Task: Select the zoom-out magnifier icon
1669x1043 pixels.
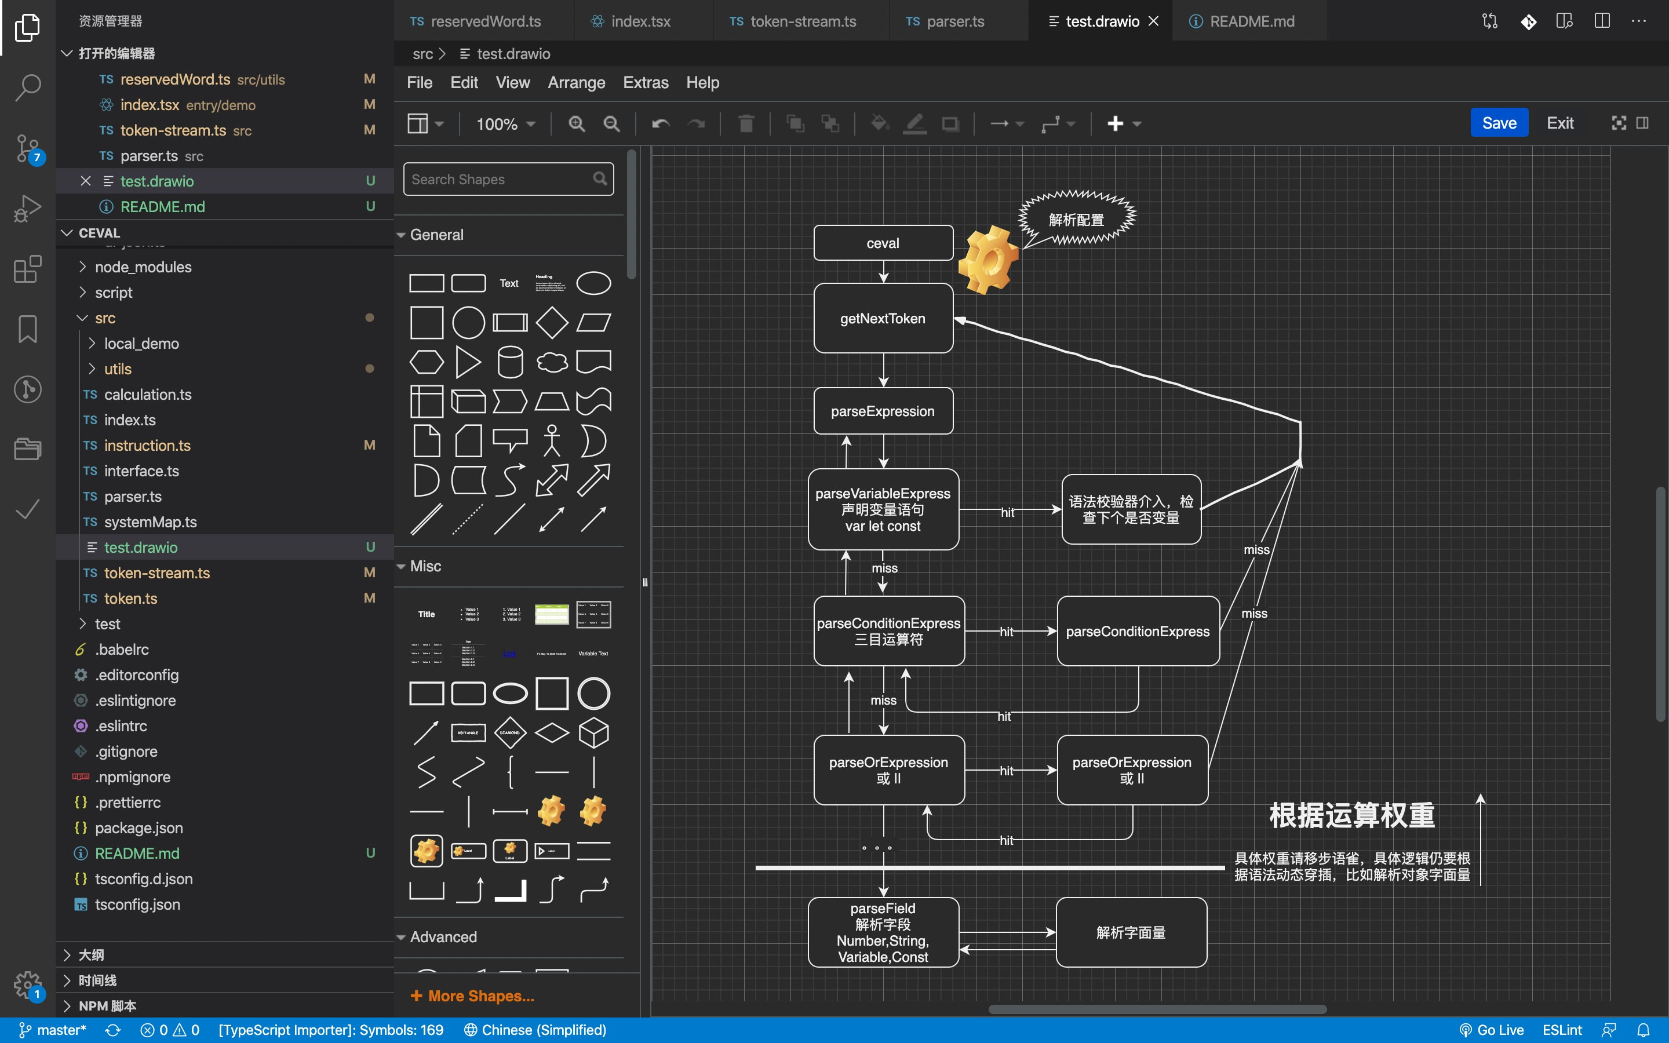Action: click(x=611, y=123)
